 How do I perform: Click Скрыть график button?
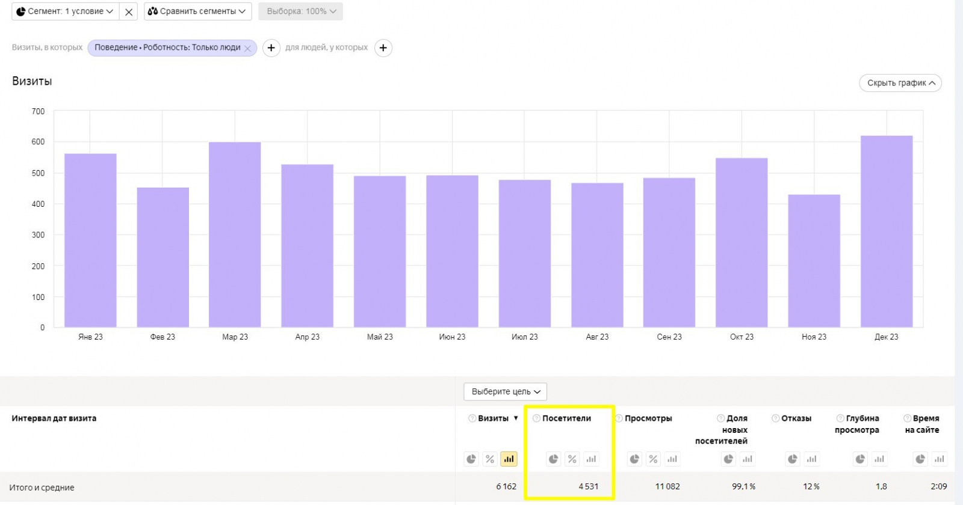click(900, 83)
